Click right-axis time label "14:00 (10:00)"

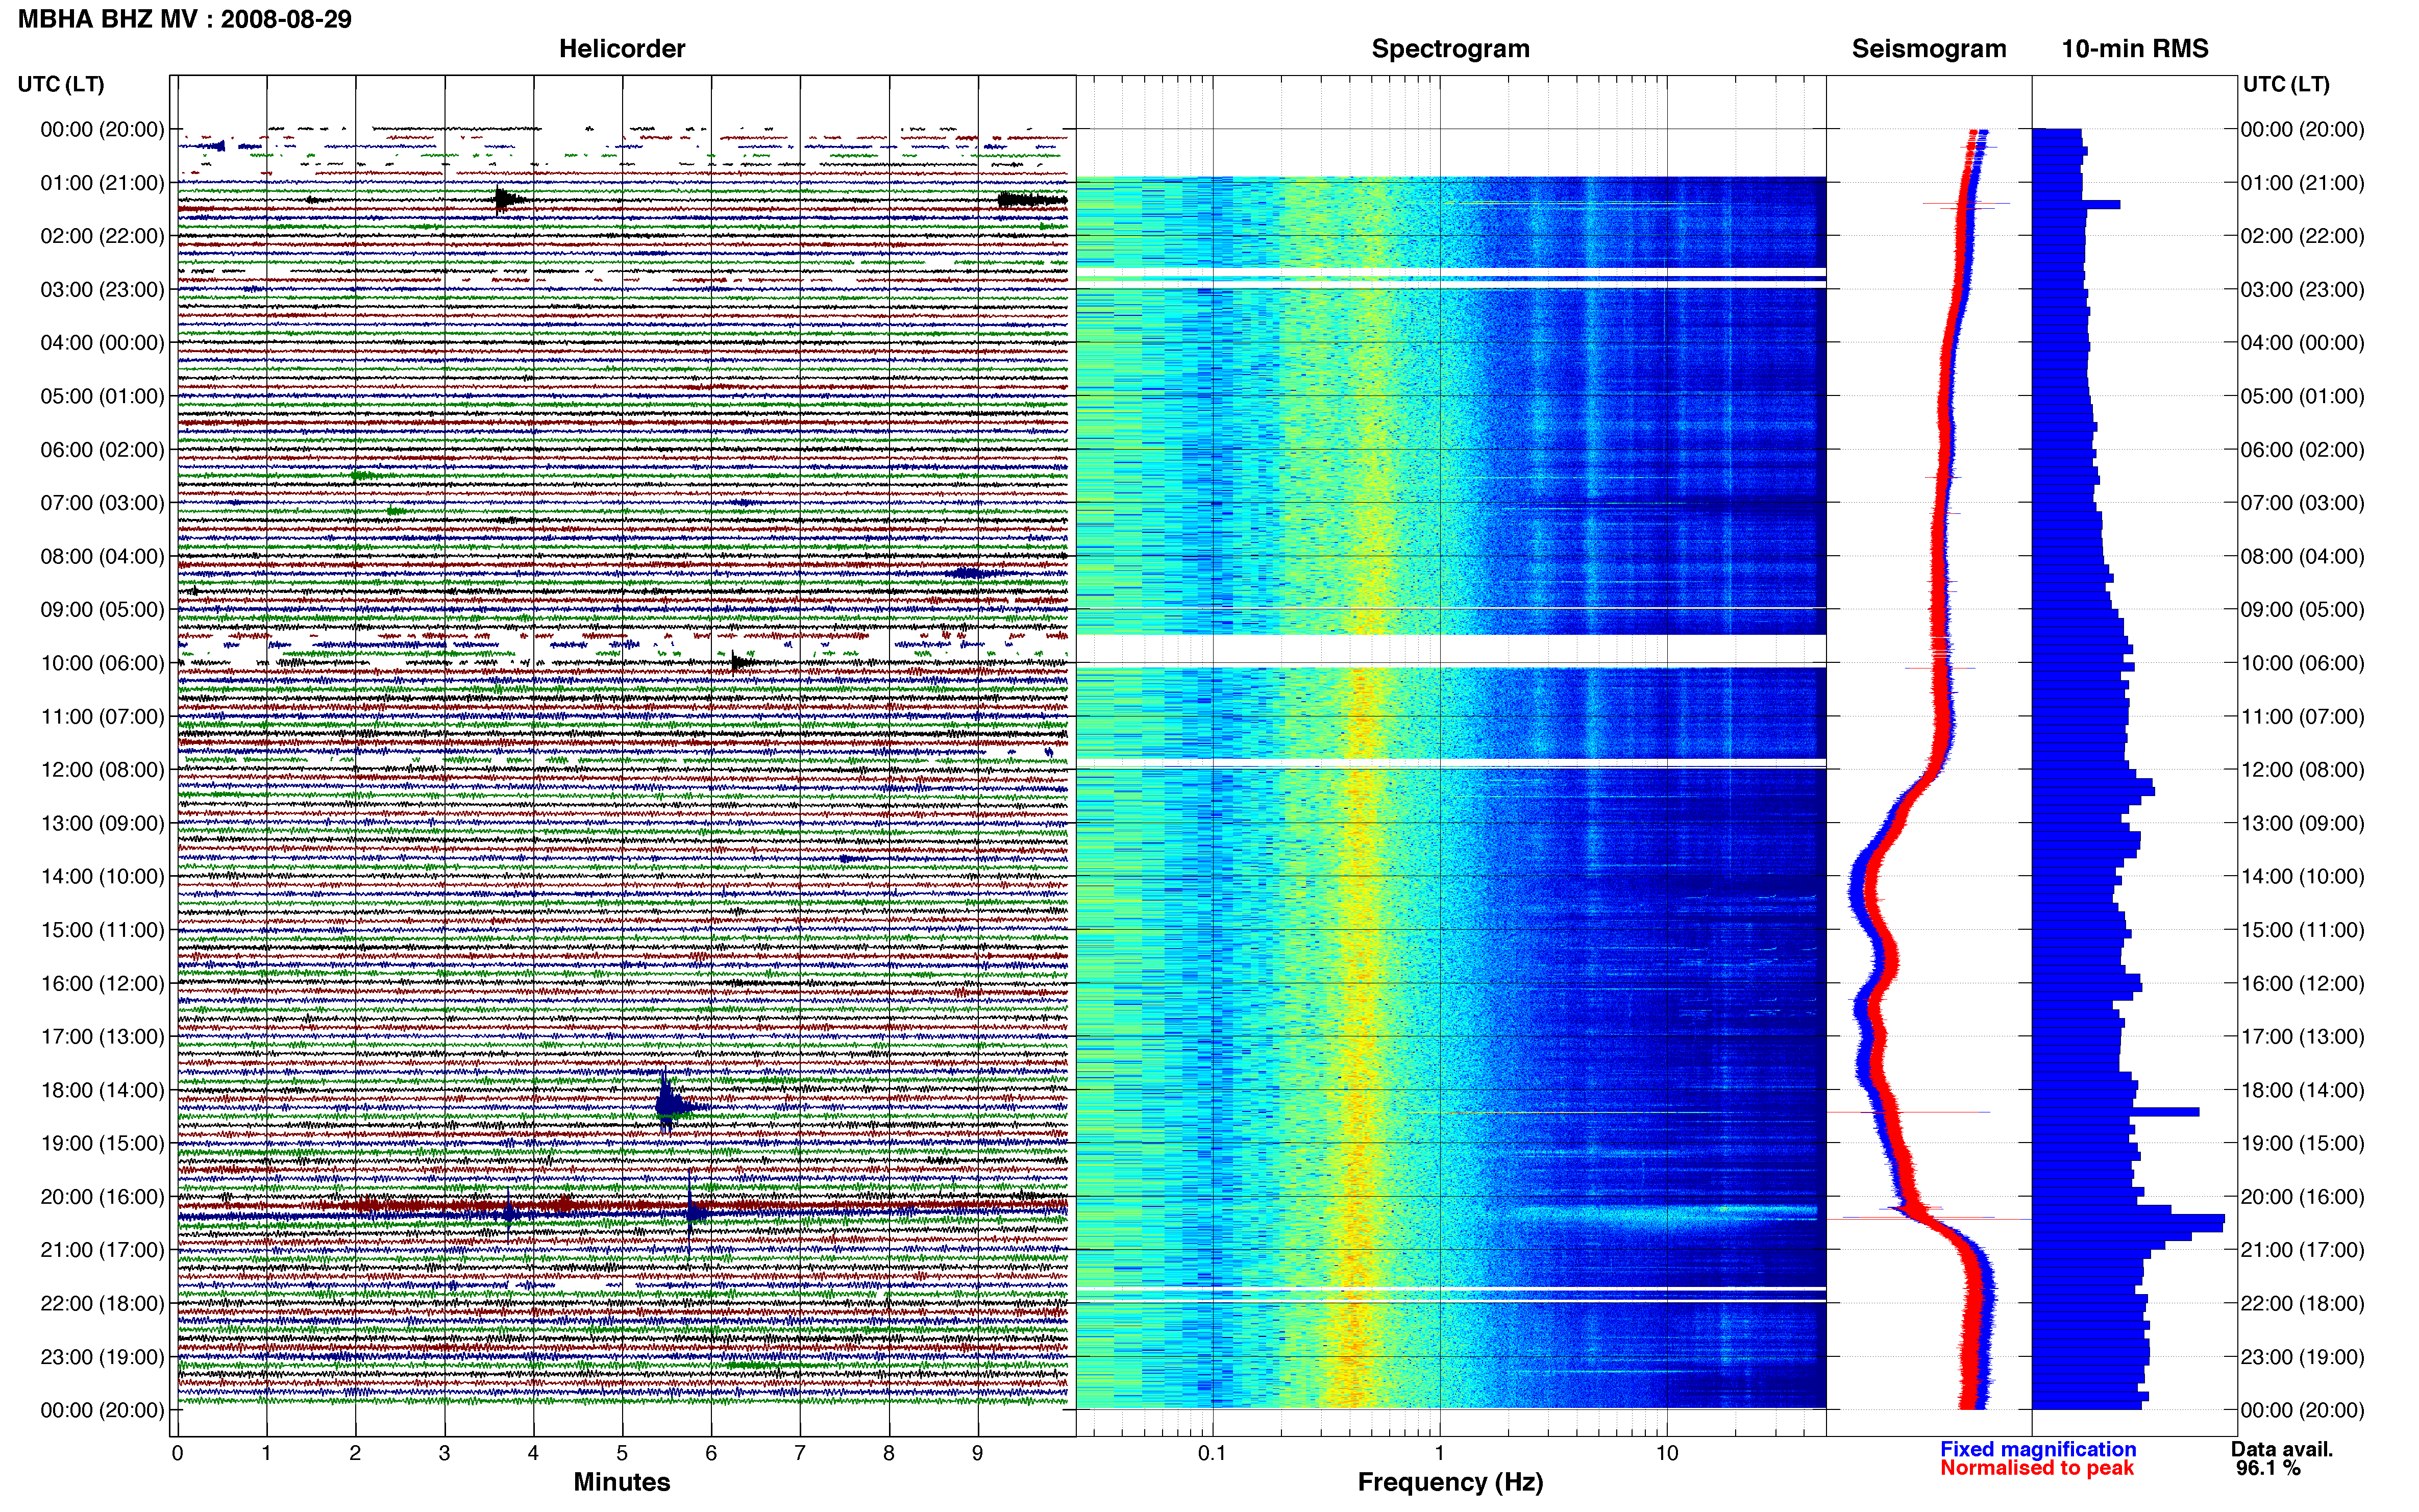[x=2302, y=877]
